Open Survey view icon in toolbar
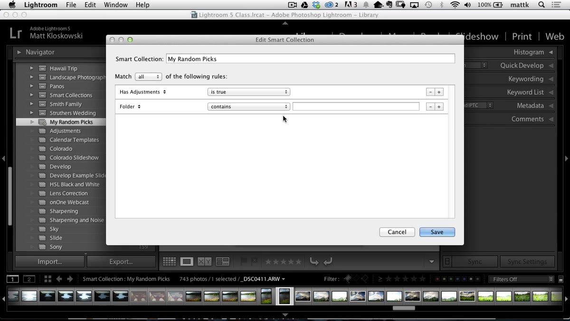Screen dimensions: 570x321 pos(222,262)
